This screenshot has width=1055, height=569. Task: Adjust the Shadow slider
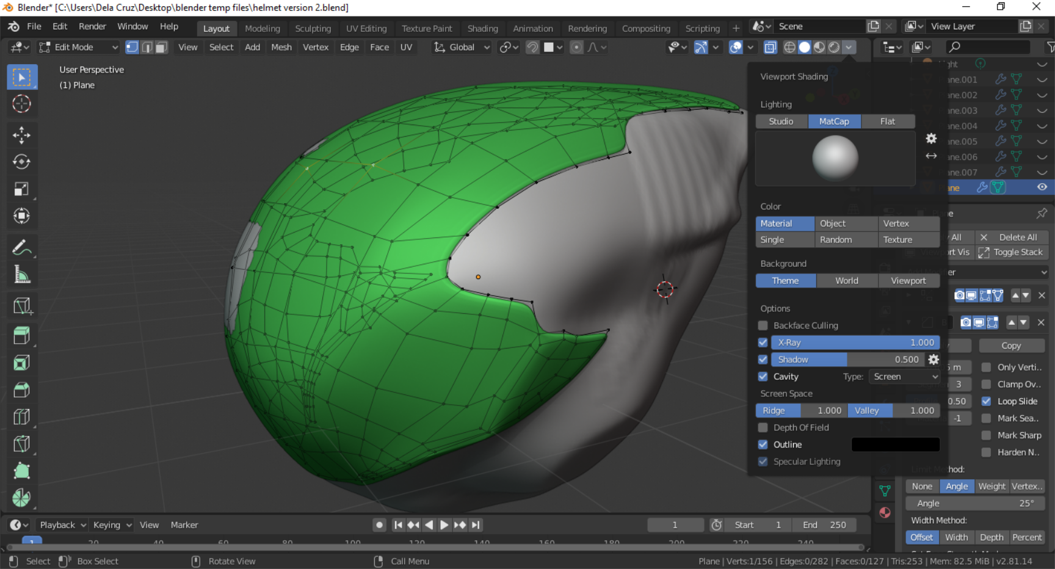point(848,360)
